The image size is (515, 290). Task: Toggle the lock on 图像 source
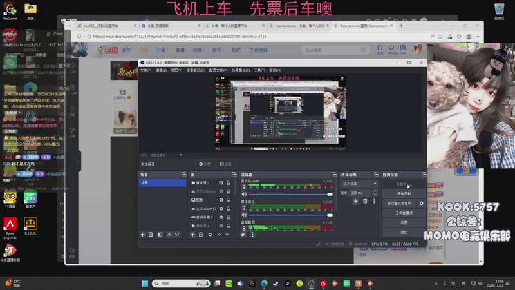coord(229,200)
